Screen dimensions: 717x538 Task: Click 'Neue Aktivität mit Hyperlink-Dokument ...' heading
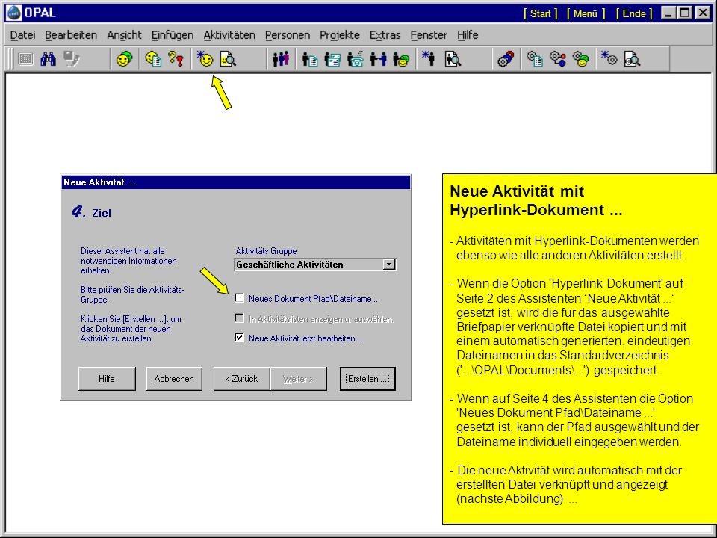[536, 200]
